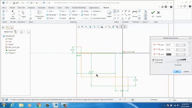The height and width of the screenshot is (108, 192).
Task: Open the Palette tool
Action: tap(109, 14)
